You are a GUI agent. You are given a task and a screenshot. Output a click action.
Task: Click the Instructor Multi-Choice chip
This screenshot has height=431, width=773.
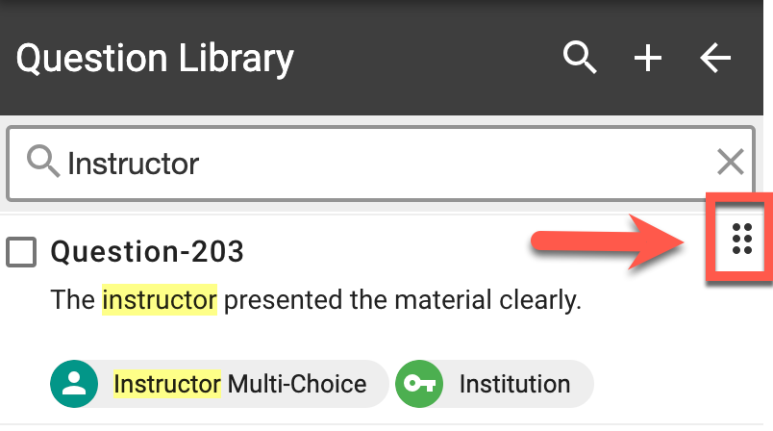240,384
